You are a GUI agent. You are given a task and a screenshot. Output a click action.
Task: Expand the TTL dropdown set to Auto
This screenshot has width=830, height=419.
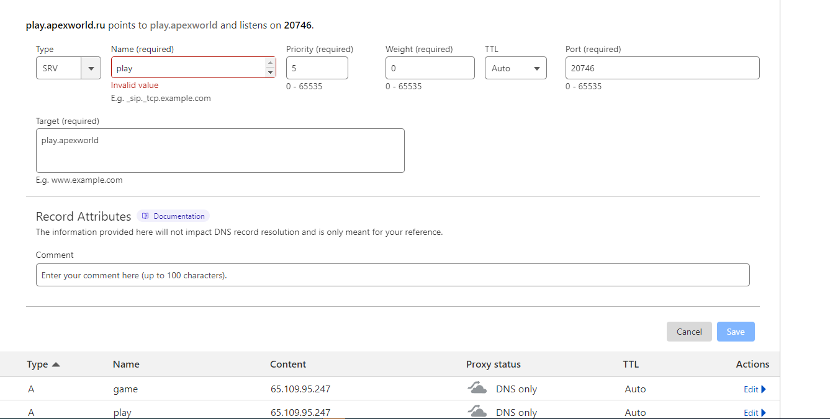tap(515, 68)
